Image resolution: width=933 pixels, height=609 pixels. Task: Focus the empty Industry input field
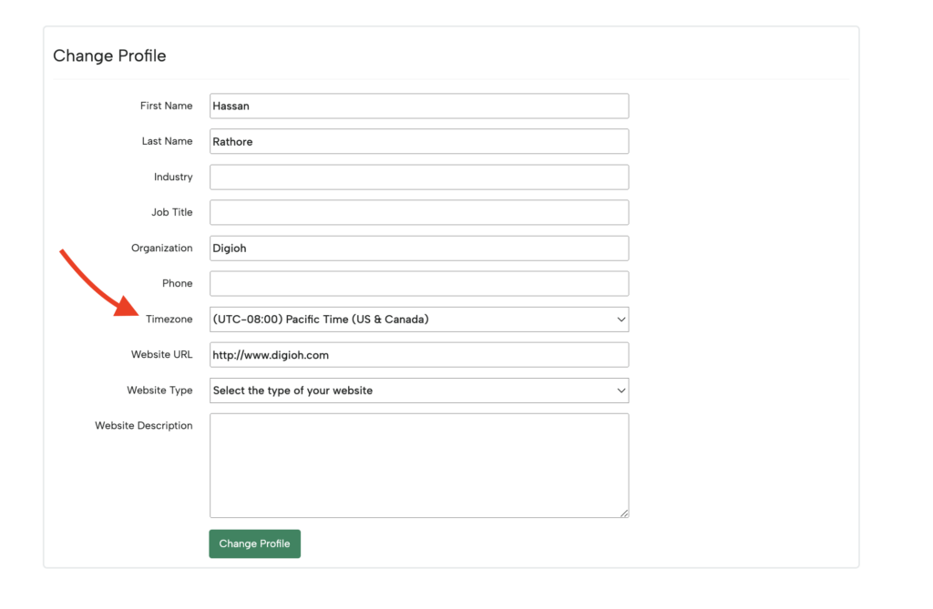tap(419, 178)
